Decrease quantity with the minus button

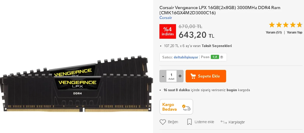pyautogui.click(x=163, y=76)
